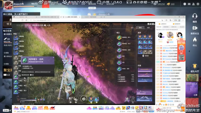The image size is (201, 113).
Task: Open the game settings gear icon
Action: pos(198,4)
